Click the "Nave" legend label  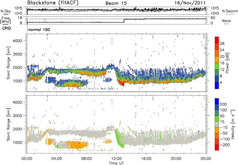point(226,21)
